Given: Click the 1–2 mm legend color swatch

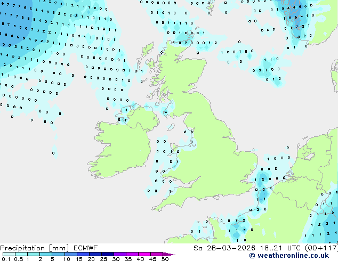Looking at the screenshot, I should (34, 254).
